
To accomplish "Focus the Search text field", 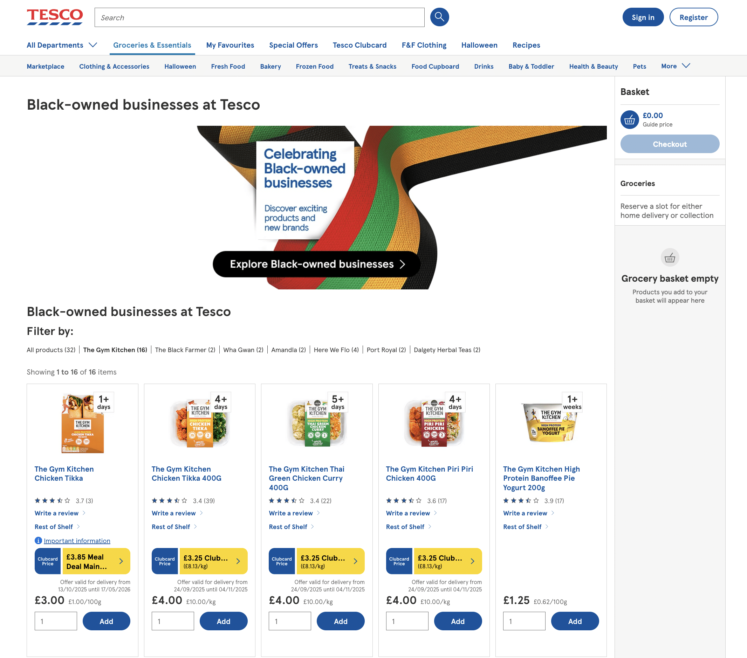I will 259,18.
